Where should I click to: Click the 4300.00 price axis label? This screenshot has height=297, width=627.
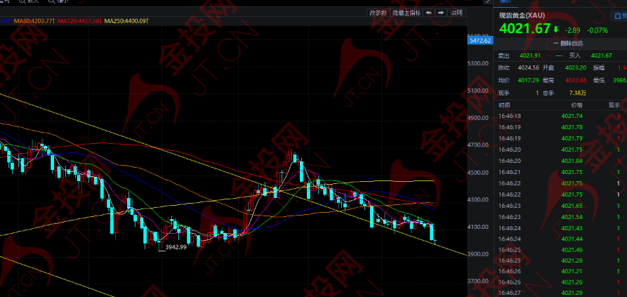click(479, 199)
